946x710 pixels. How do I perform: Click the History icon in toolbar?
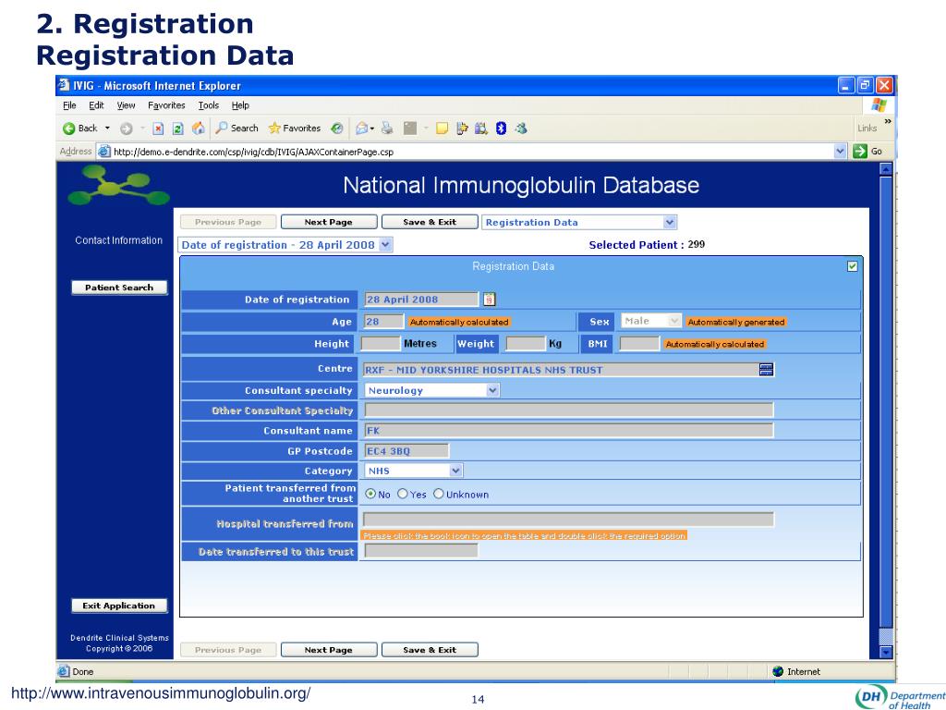tap(337, 128)
